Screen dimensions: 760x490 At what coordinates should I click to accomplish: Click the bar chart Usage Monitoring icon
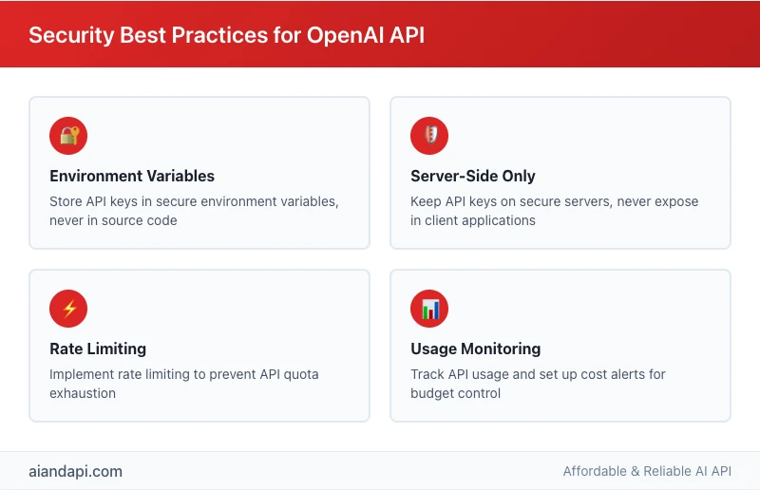(429, 309)
